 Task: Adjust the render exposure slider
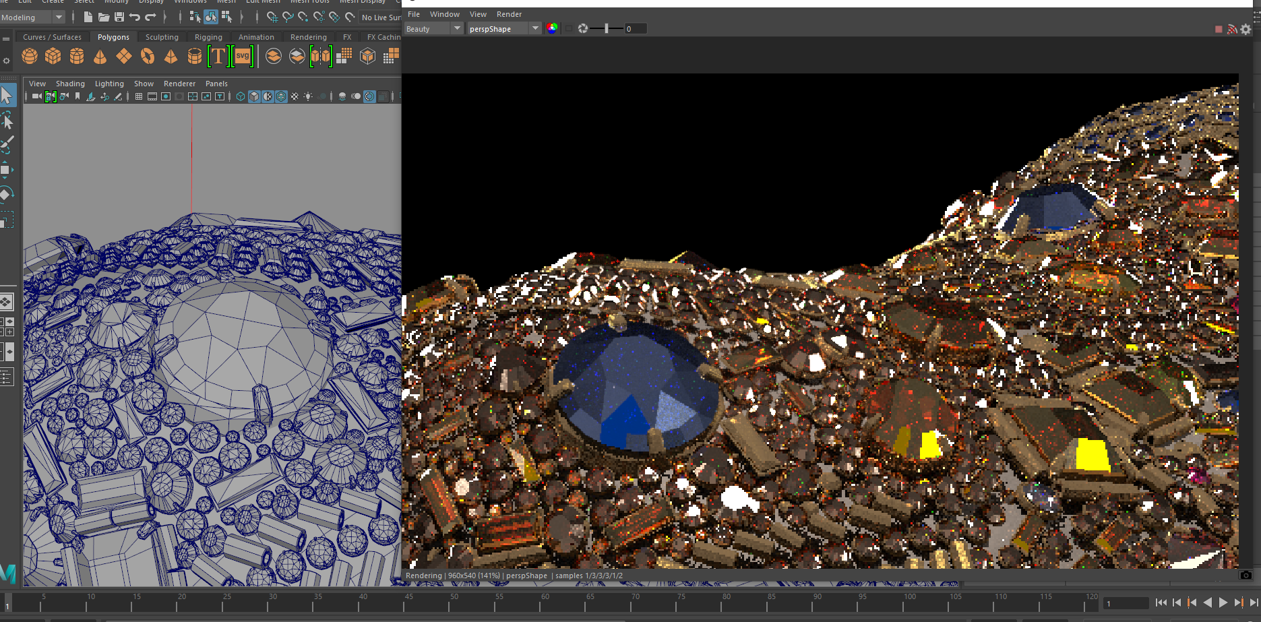607,28
